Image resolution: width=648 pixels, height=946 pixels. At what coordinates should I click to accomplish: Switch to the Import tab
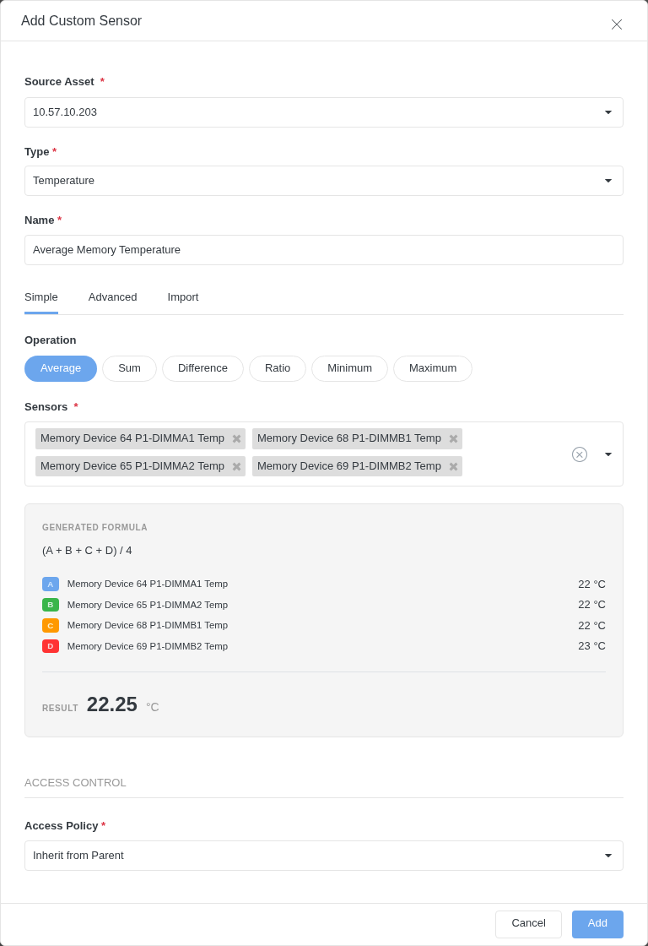point(183,297)
